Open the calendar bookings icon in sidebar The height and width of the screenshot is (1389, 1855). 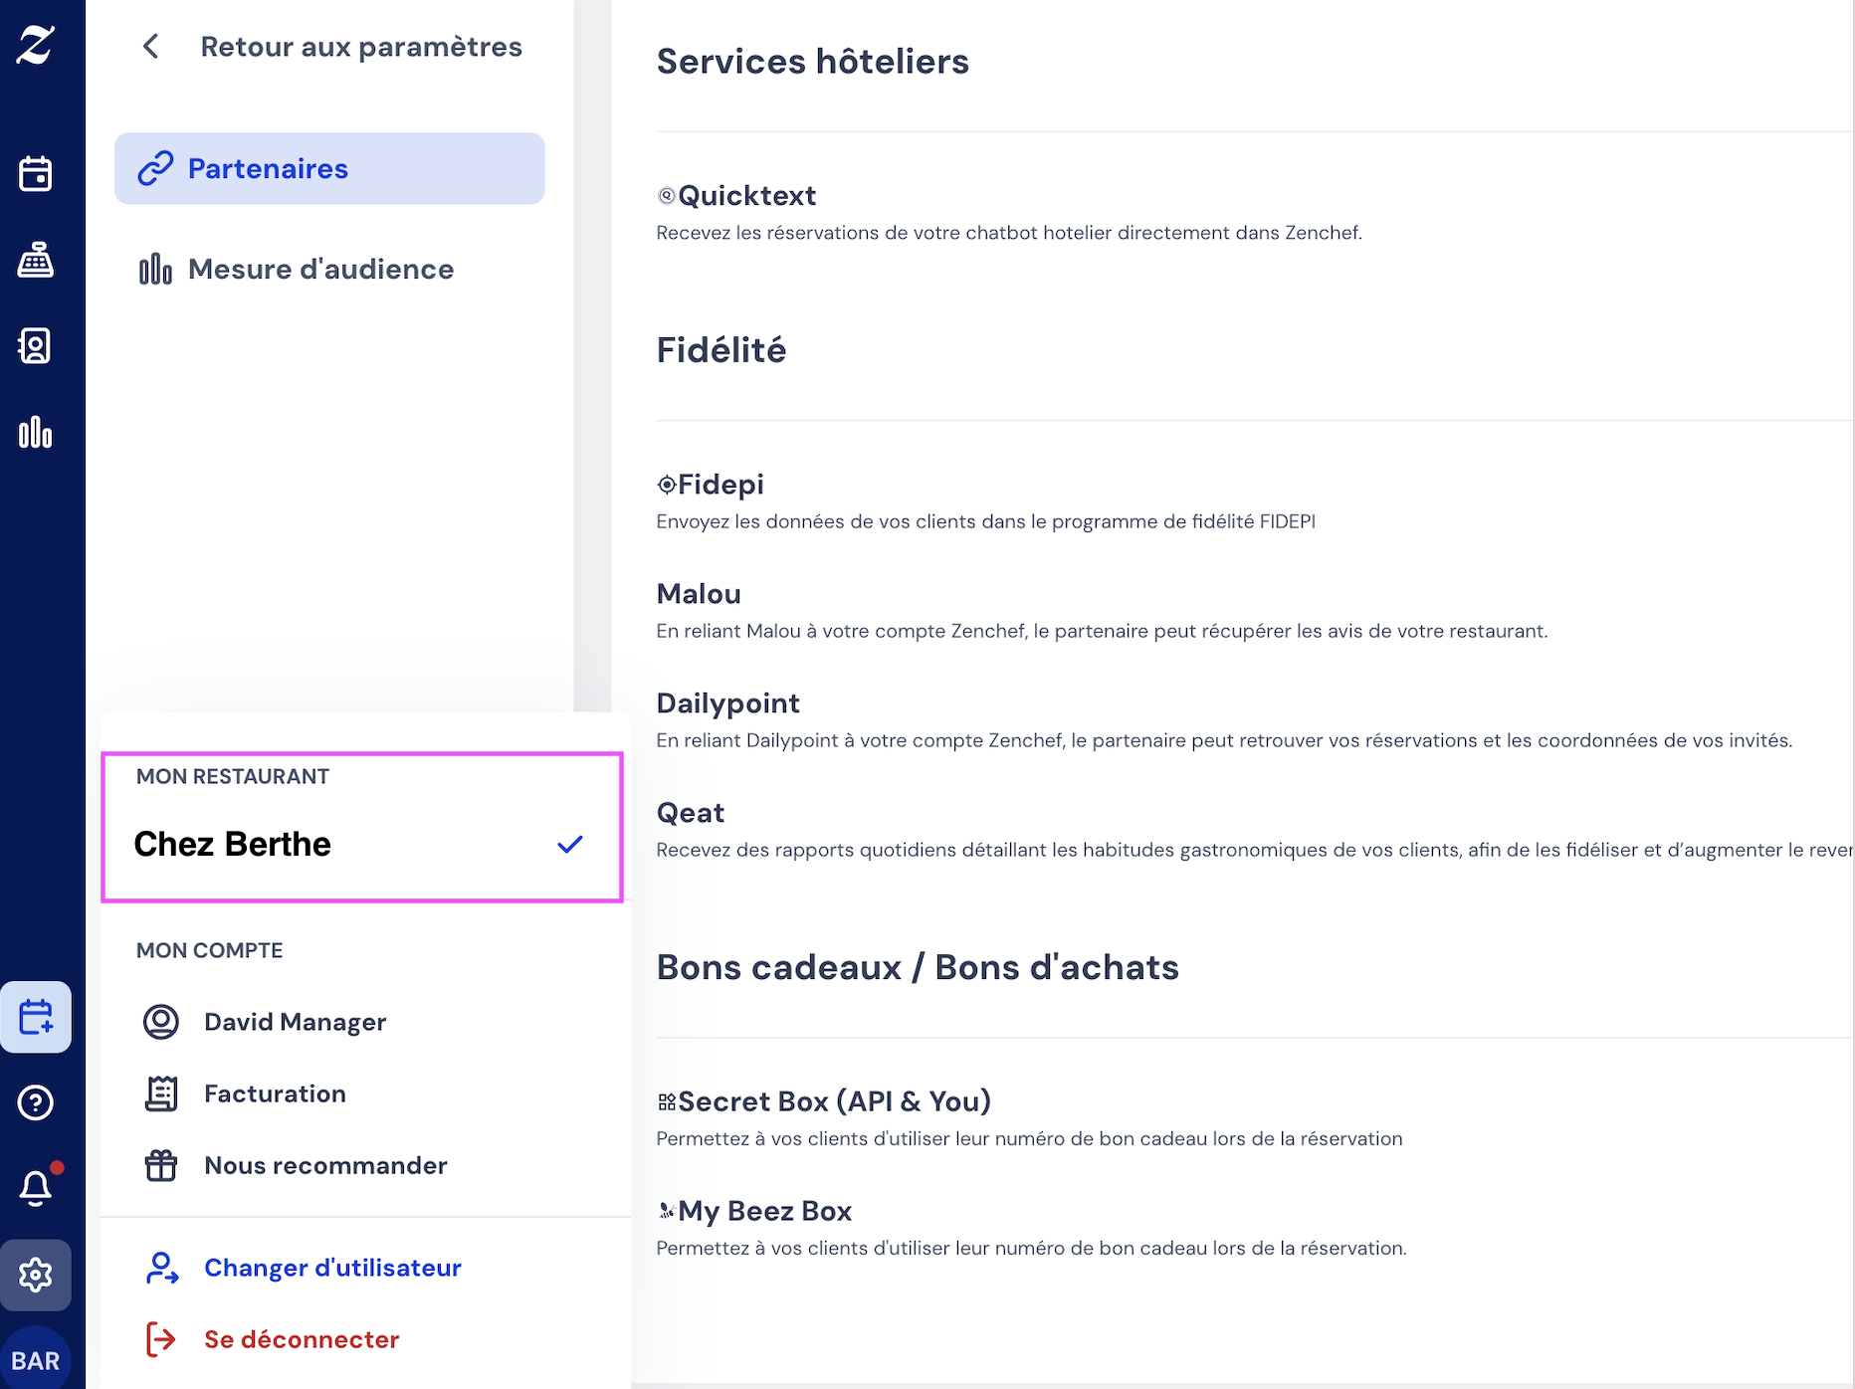point(36,173)
